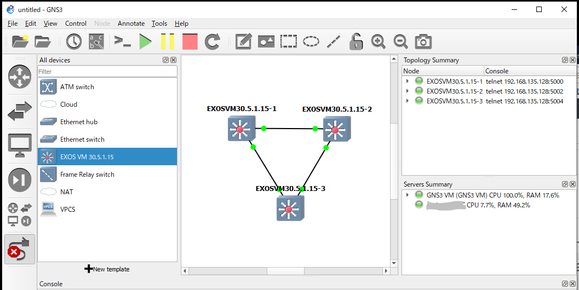Select Ethernet switch in device list
579x290 pixels.
coord(107,139)
